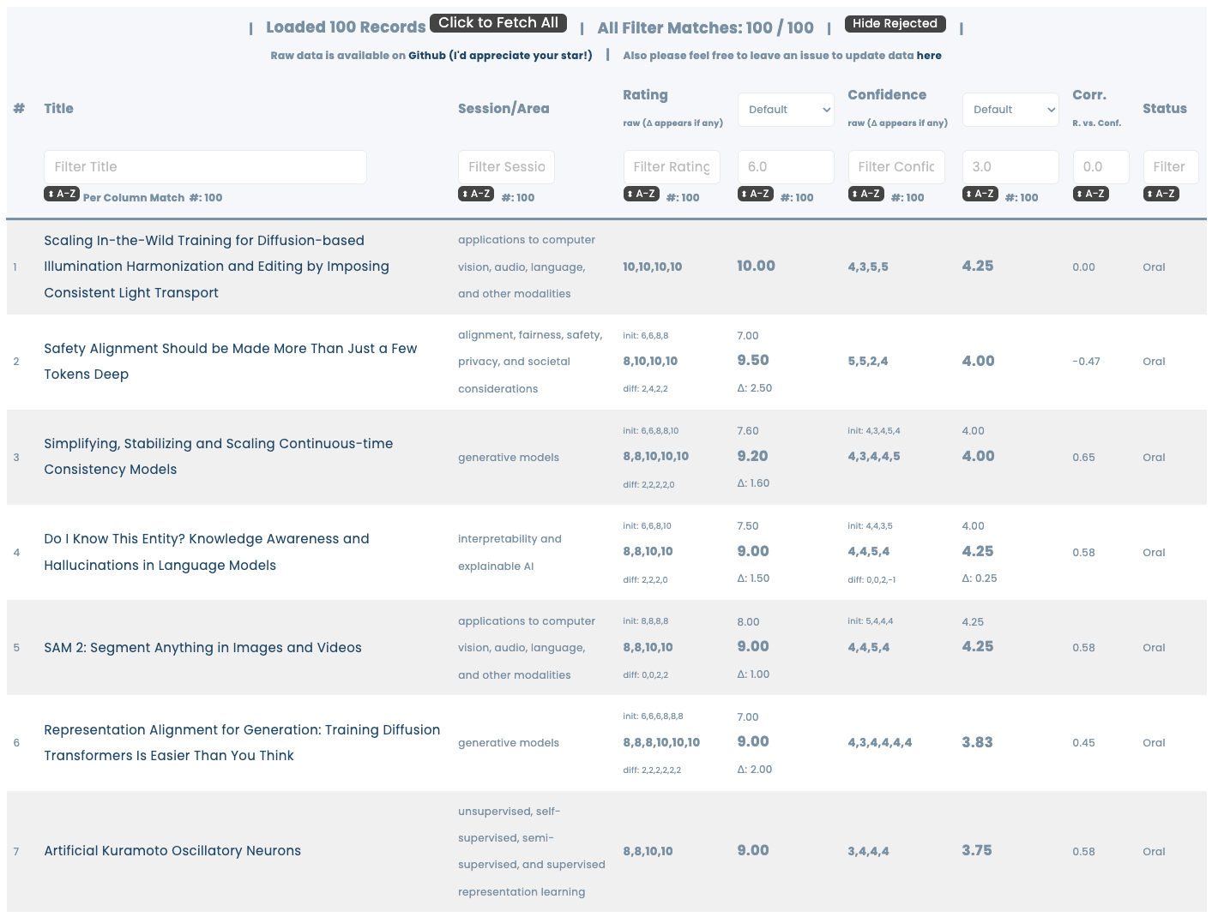Sort the Status column A-Z
The width and height of the screenshot is (1212, 917).
1161,195
